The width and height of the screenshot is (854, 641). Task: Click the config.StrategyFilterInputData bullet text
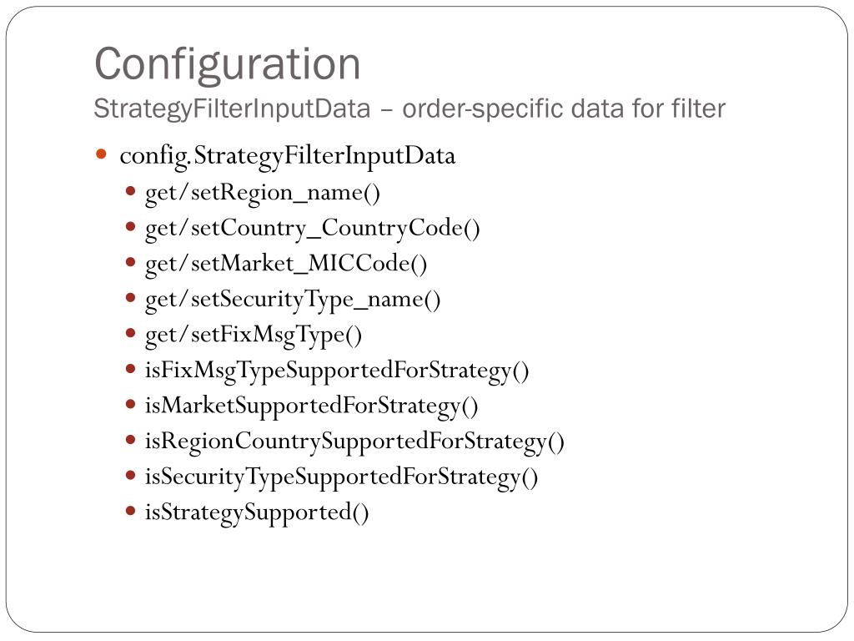tap(288, 156)
